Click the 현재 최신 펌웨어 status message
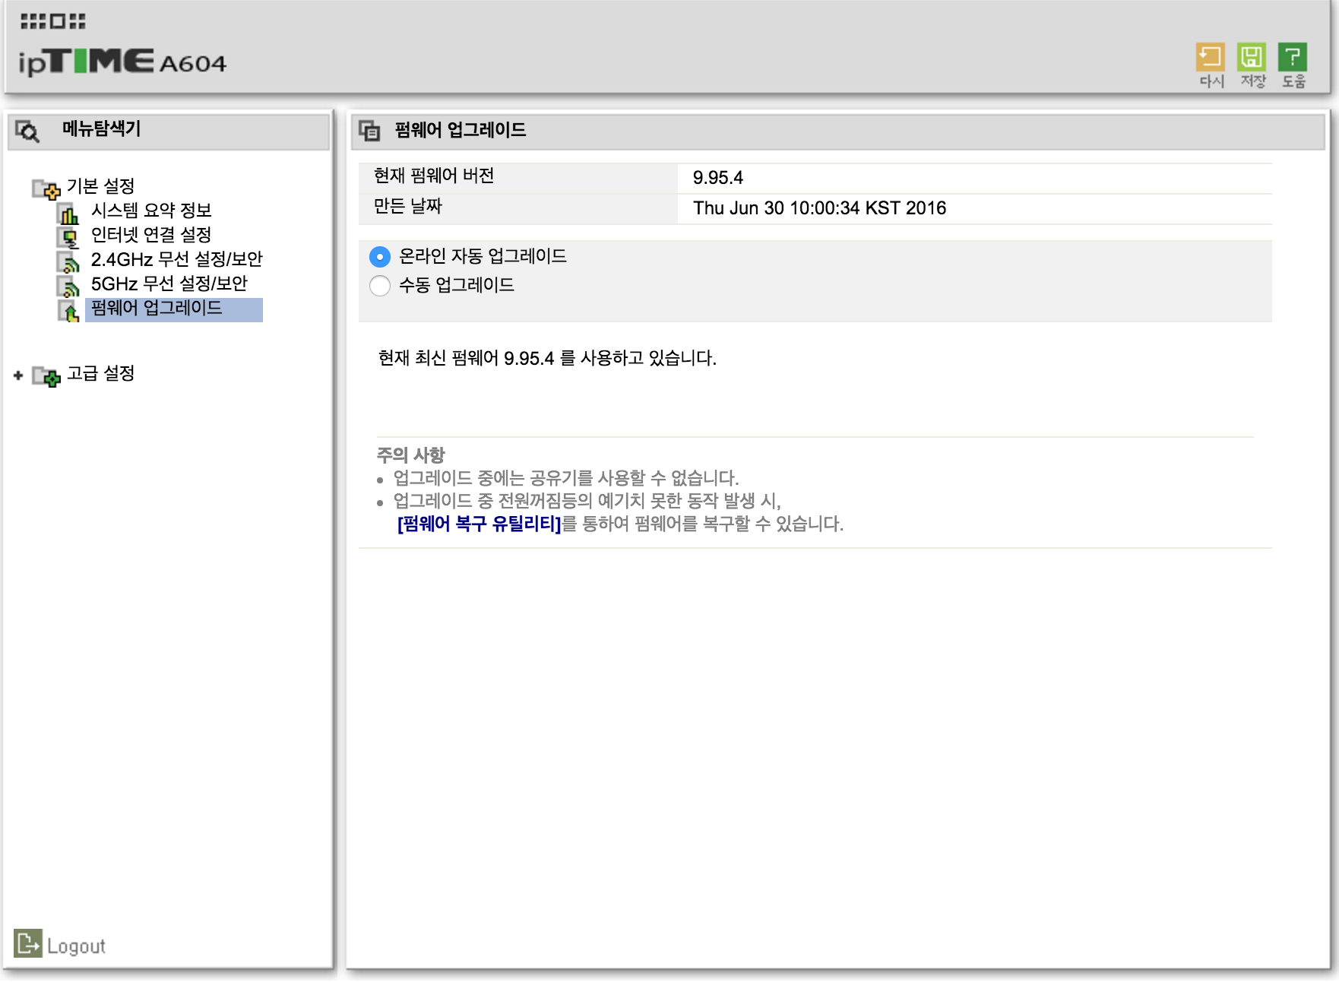Viewport: 1339px width, 982px height. (x=547, y=358)
